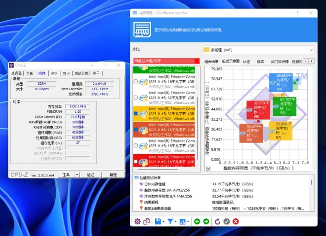Open the settings gear in Sandra toolbar
Image resolution: width=326 pixels, height=236 pixels.
(137, 221)
